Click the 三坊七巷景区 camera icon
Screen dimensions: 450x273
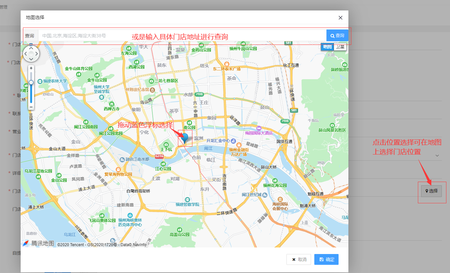(x=151, y=81)
